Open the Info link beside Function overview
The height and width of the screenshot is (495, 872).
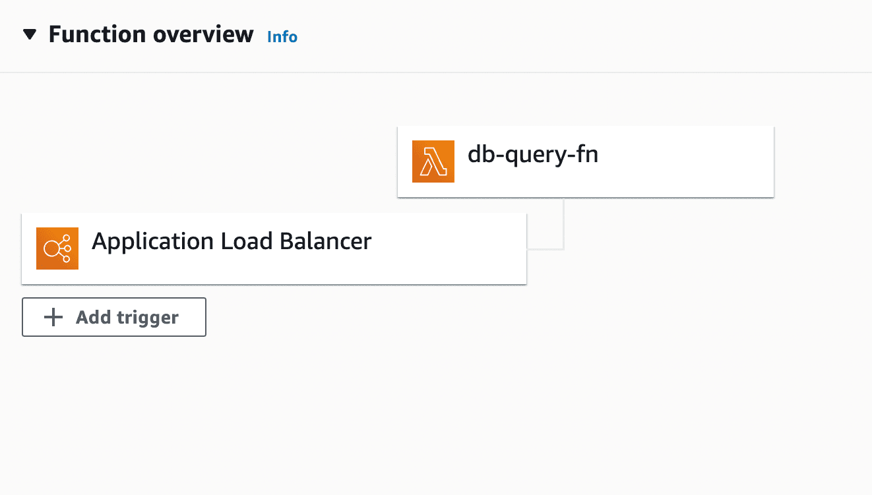[x=282, y=37]
